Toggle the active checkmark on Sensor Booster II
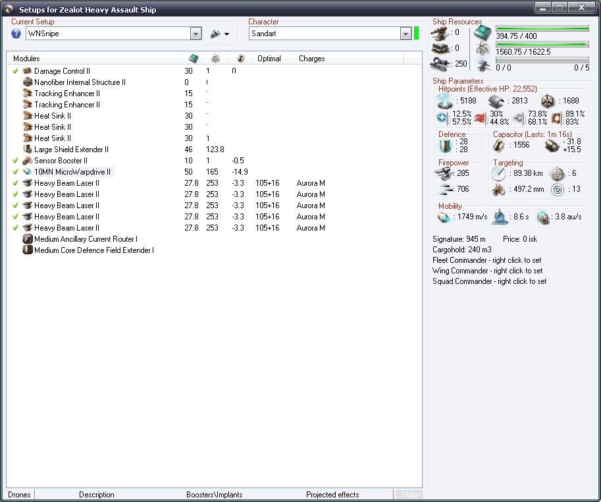This screenshot has height=502, width=601. (15, 160)
